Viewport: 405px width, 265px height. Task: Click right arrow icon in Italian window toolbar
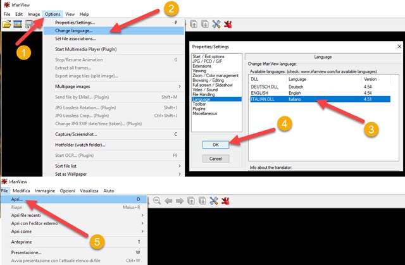click(x=180, y=200)
